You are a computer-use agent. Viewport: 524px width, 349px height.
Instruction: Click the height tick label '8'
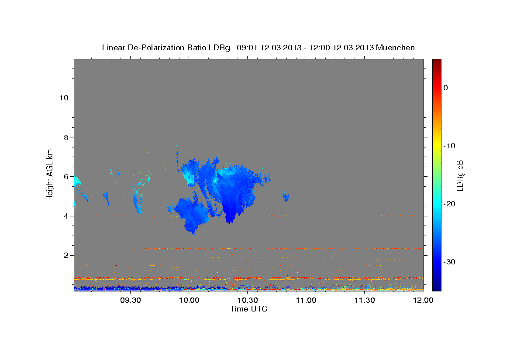pyautogui.click(x=66, y=137)
